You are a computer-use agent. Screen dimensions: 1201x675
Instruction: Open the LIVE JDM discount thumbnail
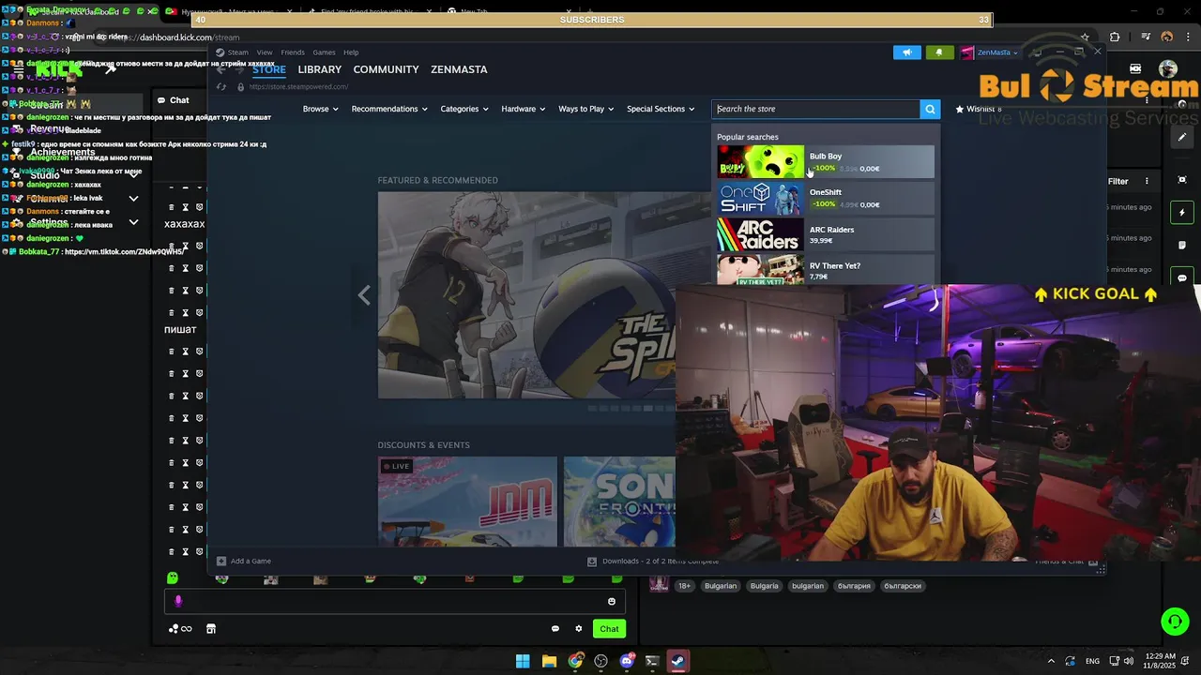click(467, 502)
